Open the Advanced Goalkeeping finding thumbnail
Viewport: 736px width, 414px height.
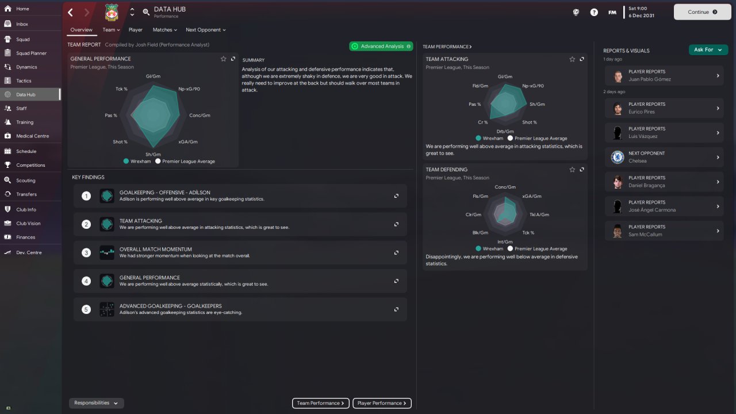(x=107, y=309)
